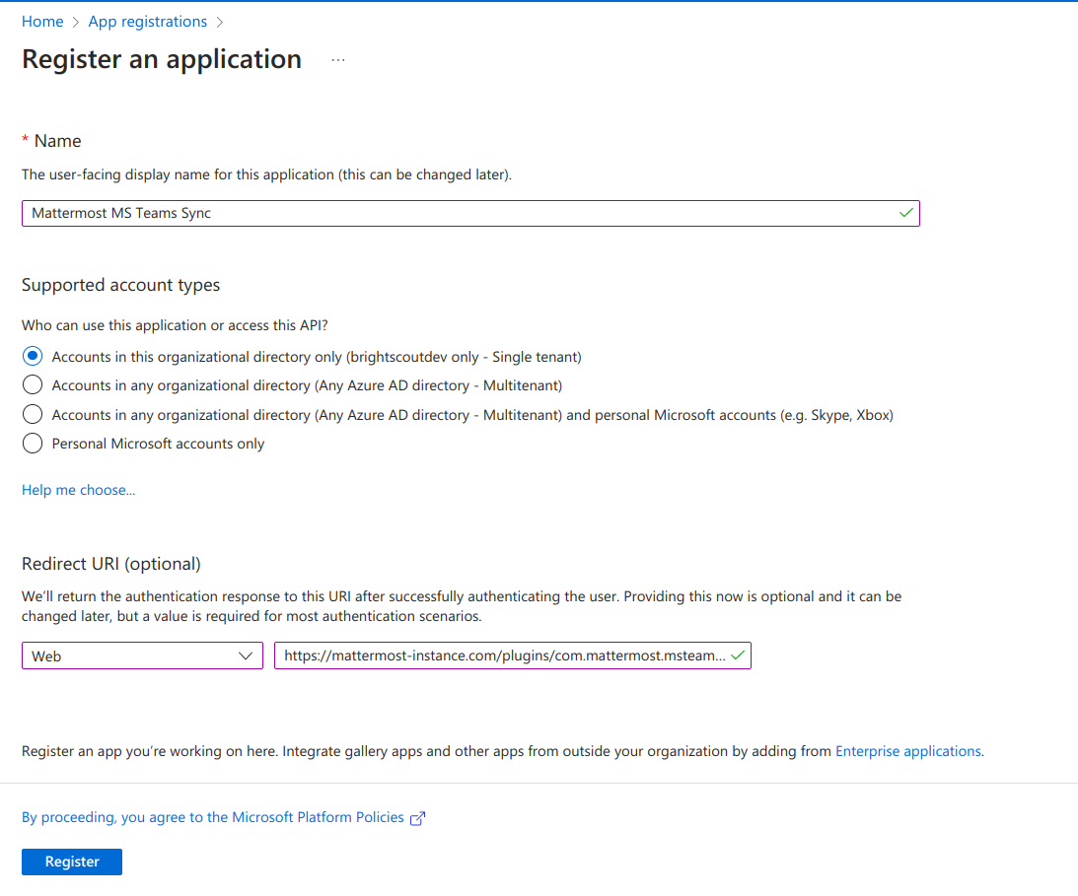1078x896 pixels.
Task: Open the Help me choose link
Action: point(78,489)
